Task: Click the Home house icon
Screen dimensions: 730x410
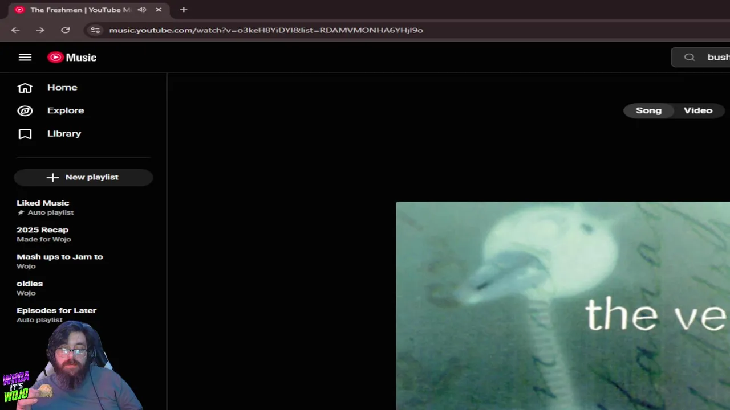Action: point(25,88)
